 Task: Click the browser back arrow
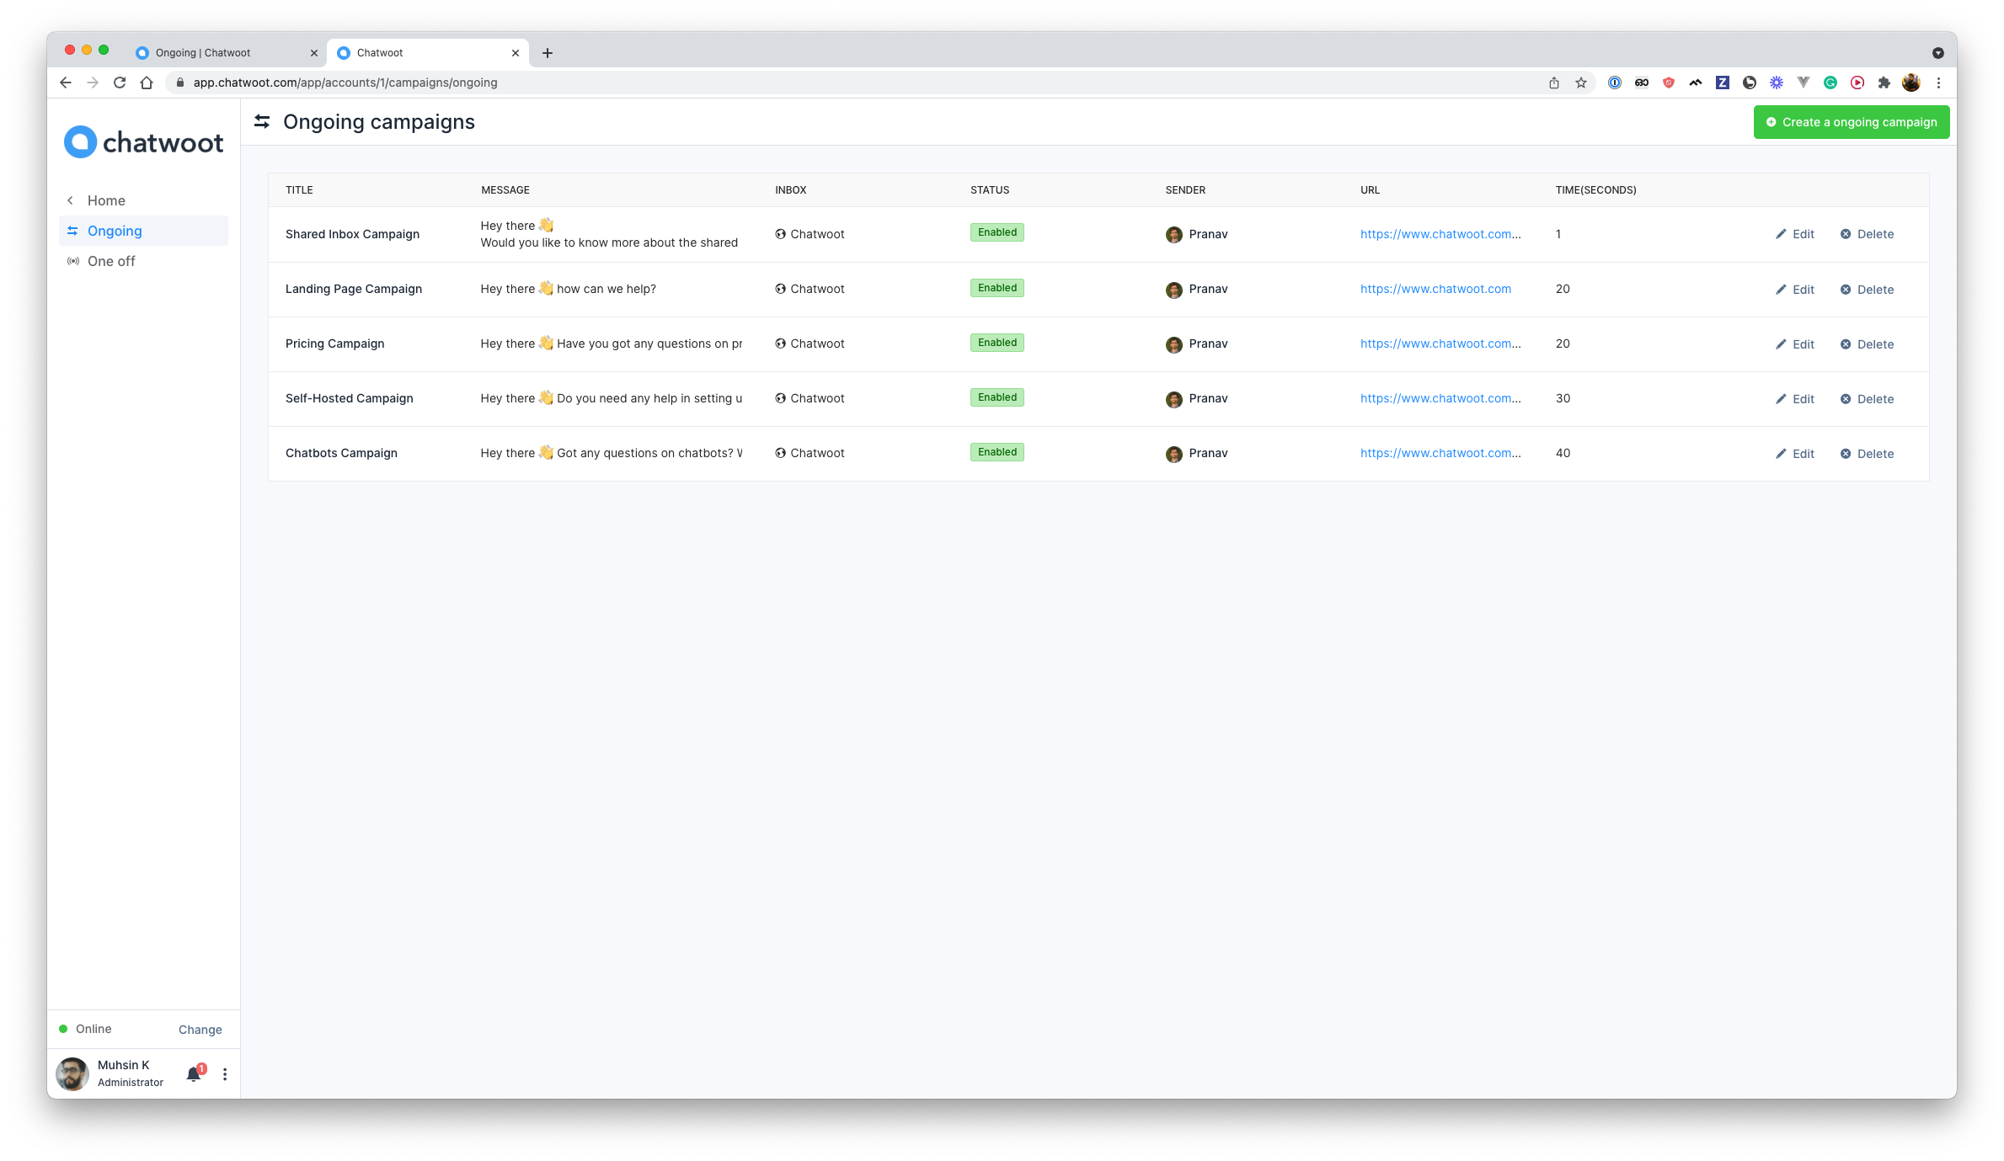tap(66, 83)
